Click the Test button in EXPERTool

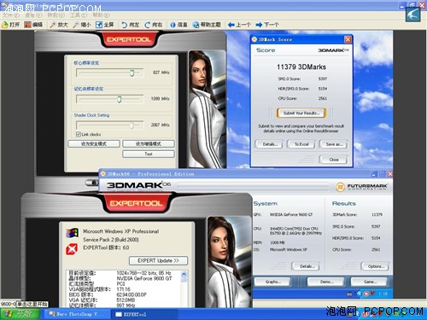coord(149,154)
